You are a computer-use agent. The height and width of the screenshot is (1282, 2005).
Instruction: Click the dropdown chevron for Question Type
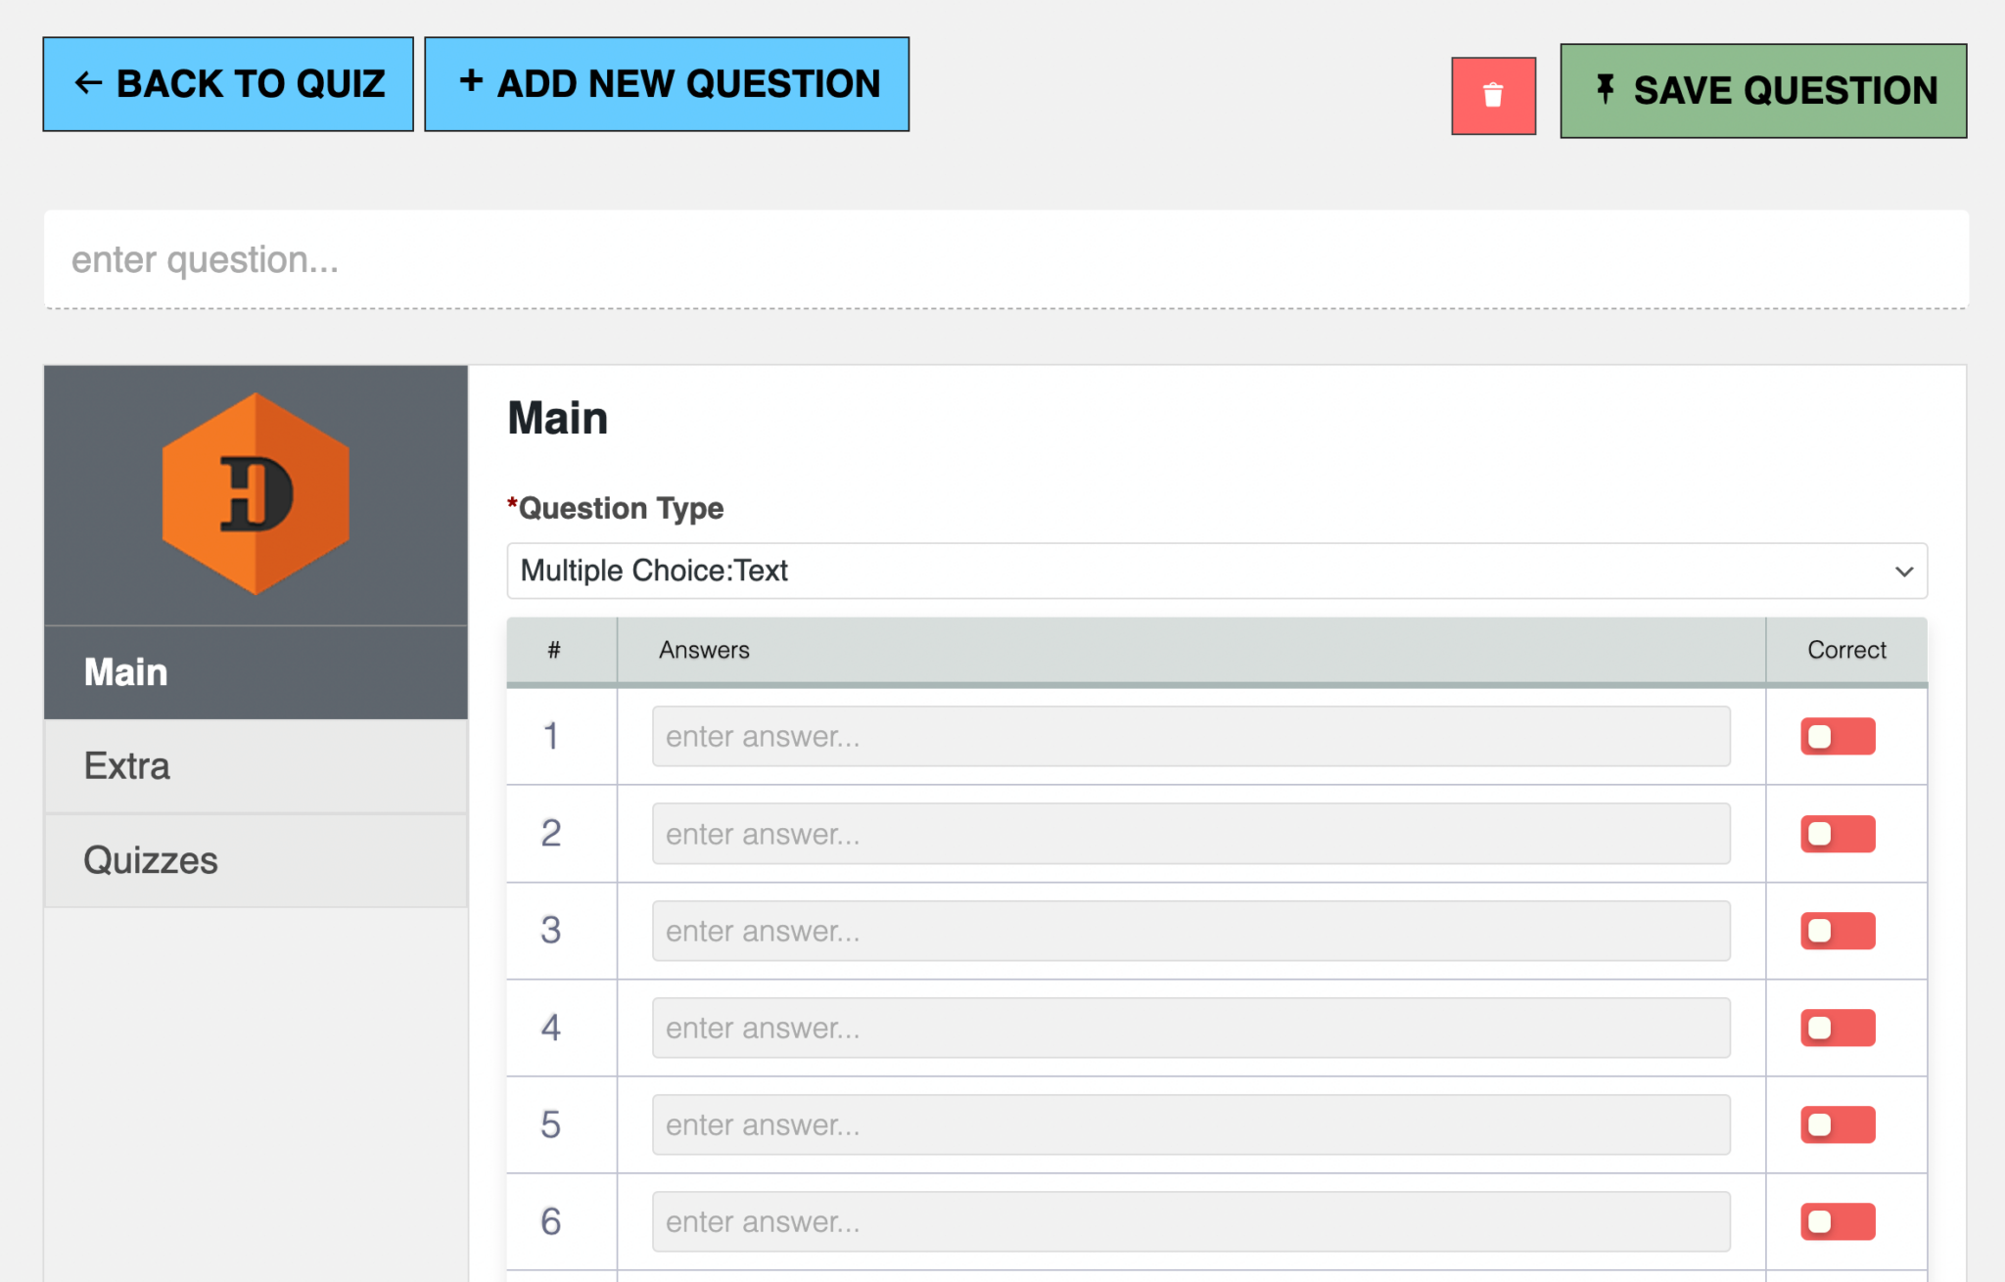(1903, 572)
